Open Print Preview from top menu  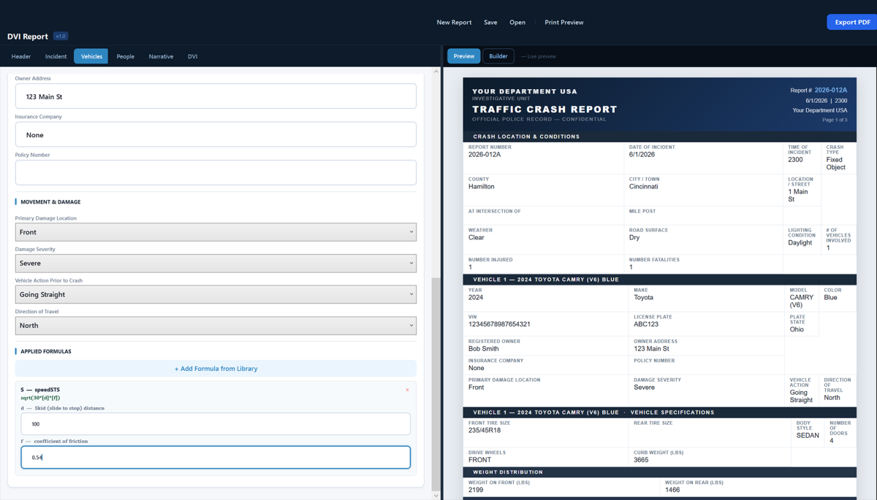[x=564, y=23]
